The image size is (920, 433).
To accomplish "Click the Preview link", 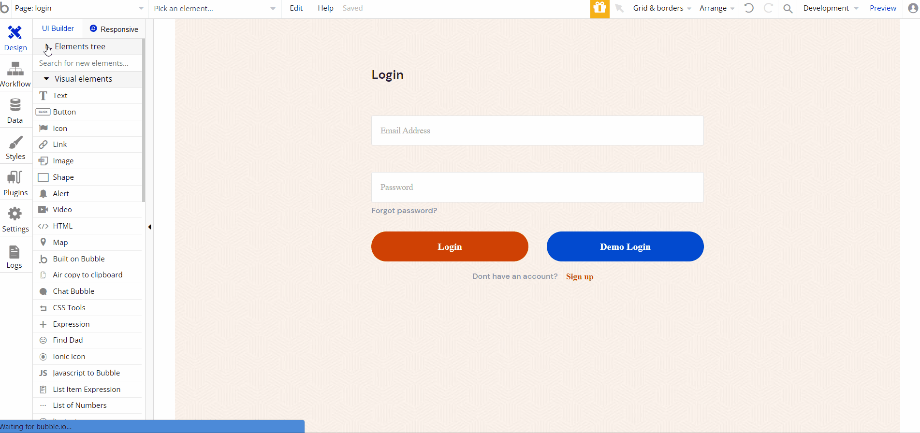I will (x=883, y=8).
